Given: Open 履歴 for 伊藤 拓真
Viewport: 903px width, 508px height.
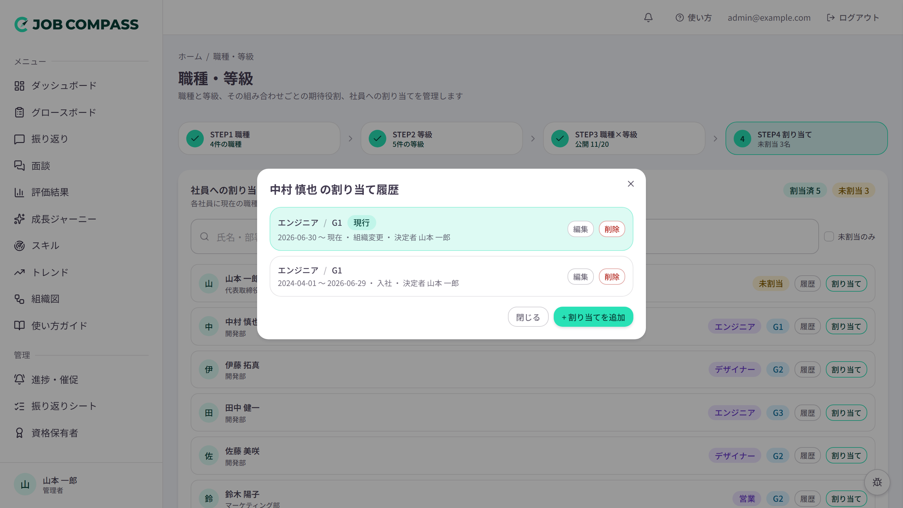Looking at the screenshot, I should 807,369.
